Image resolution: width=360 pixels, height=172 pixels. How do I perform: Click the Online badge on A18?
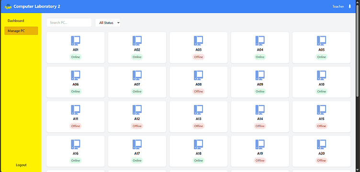pos(199,161)
